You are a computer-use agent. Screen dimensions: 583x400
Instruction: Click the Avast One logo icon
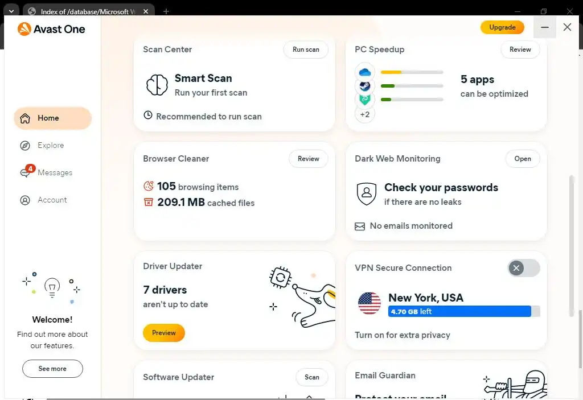click(24, 29)
